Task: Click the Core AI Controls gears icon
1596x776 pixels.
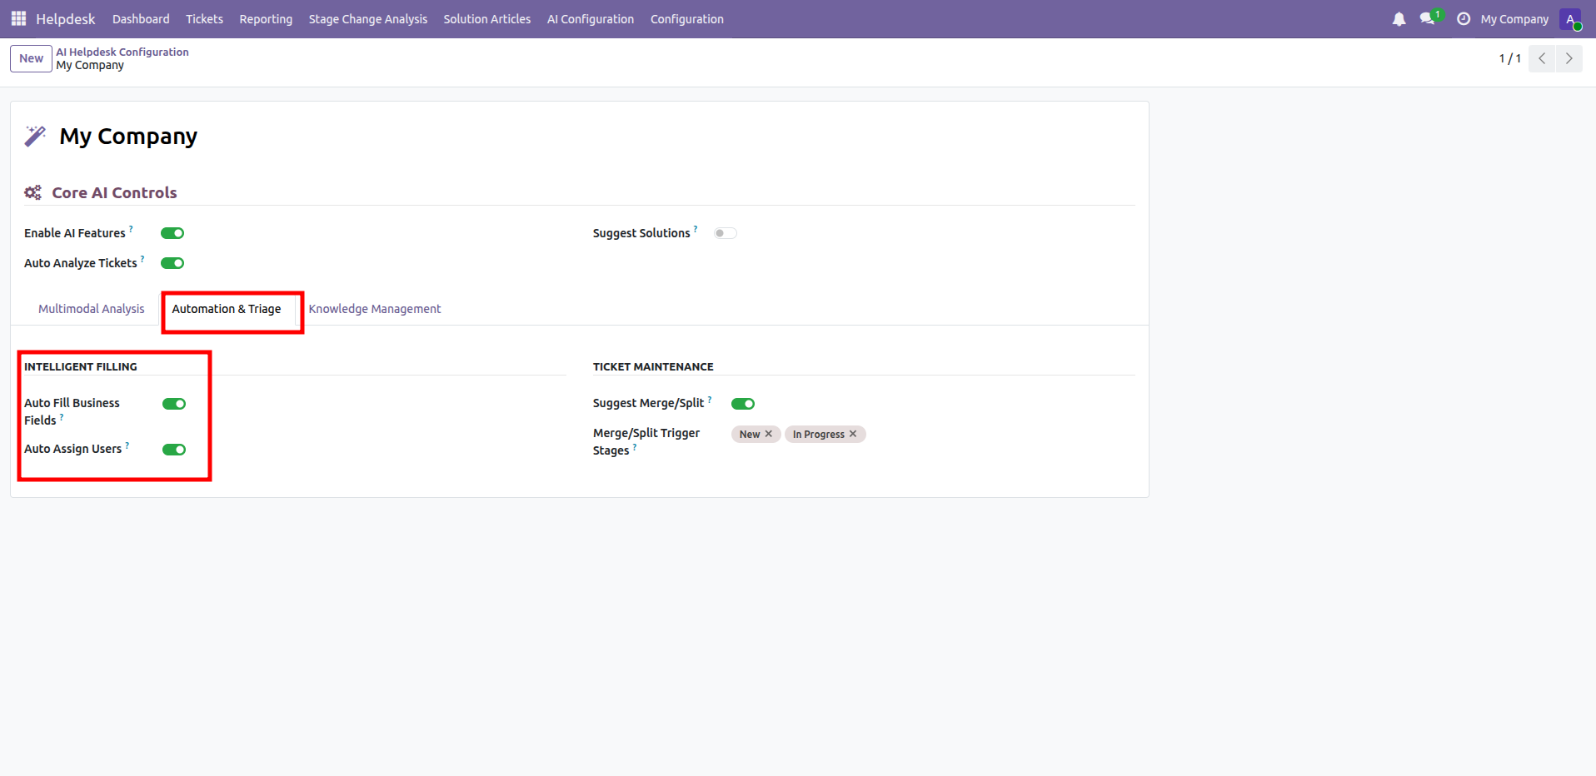Action: click(32, 192)
